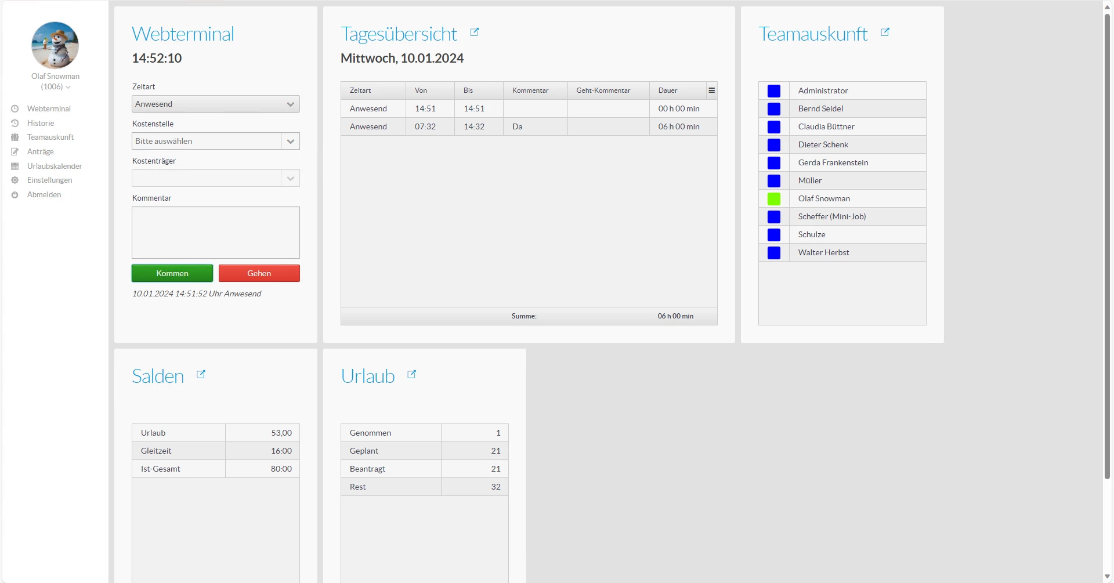This screenshot has width=1114, height=583.
Task: Expand user menu chevron beside (1006)
Action: click(x=68, y=88)
